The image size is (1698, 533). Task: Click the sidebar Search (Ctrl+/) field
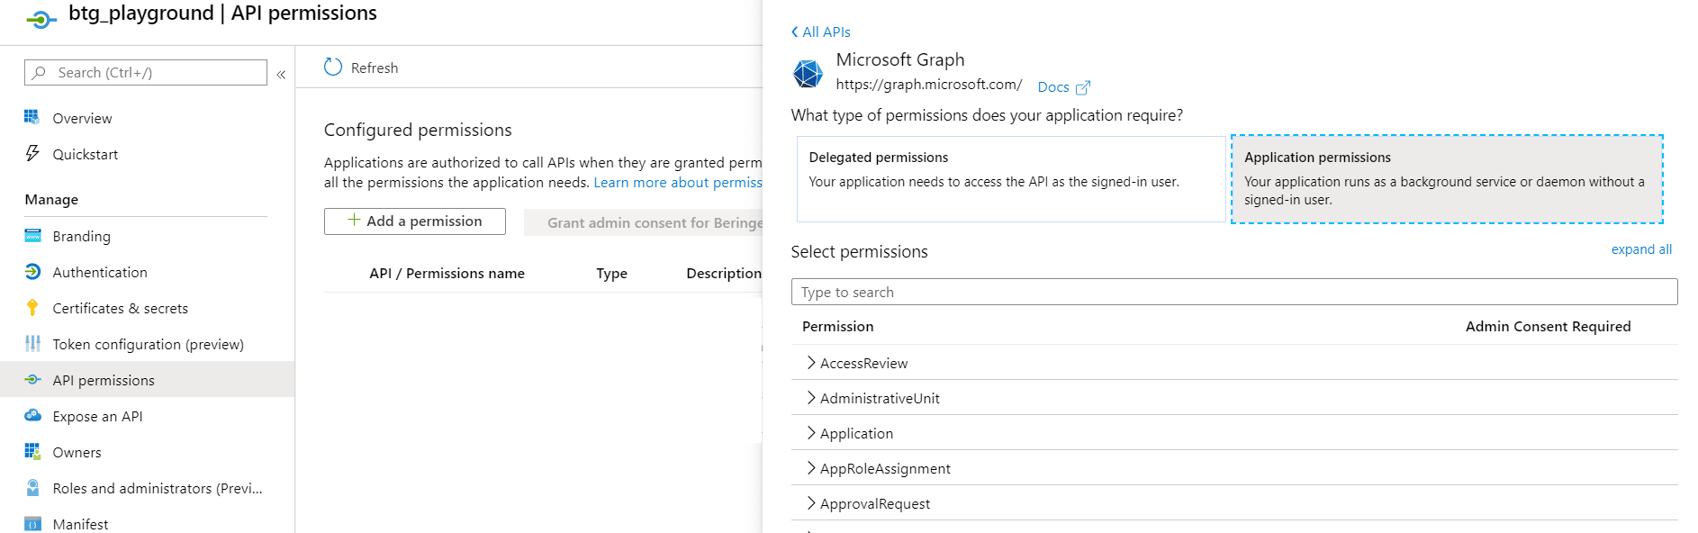[x=146, y=72]
